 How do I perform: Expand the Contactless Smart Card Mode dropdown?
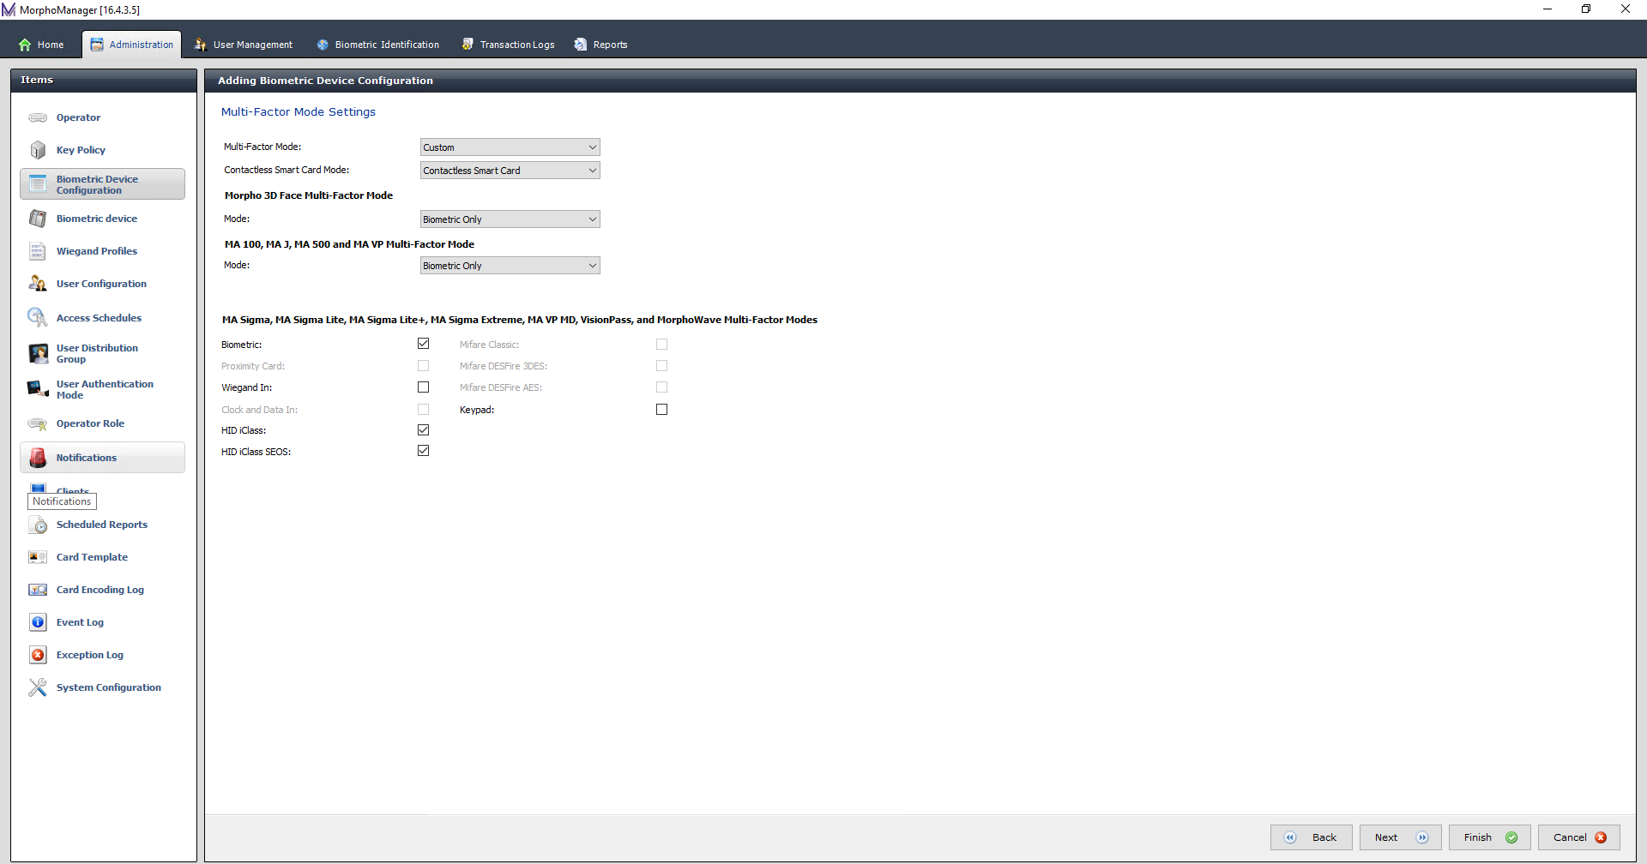[510, 171]
